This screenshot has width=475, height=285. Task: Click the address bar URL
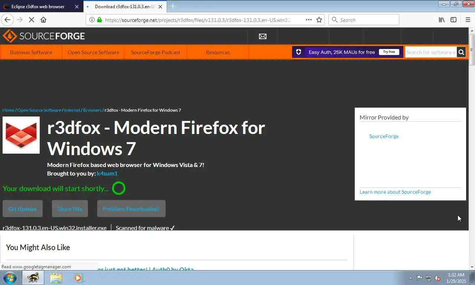pyautogui.click(x=197, y=20)
